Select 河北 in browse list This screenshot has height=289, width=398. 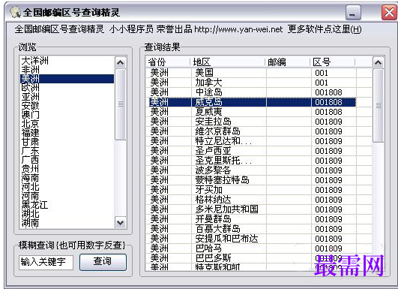[x=67, y=187]
